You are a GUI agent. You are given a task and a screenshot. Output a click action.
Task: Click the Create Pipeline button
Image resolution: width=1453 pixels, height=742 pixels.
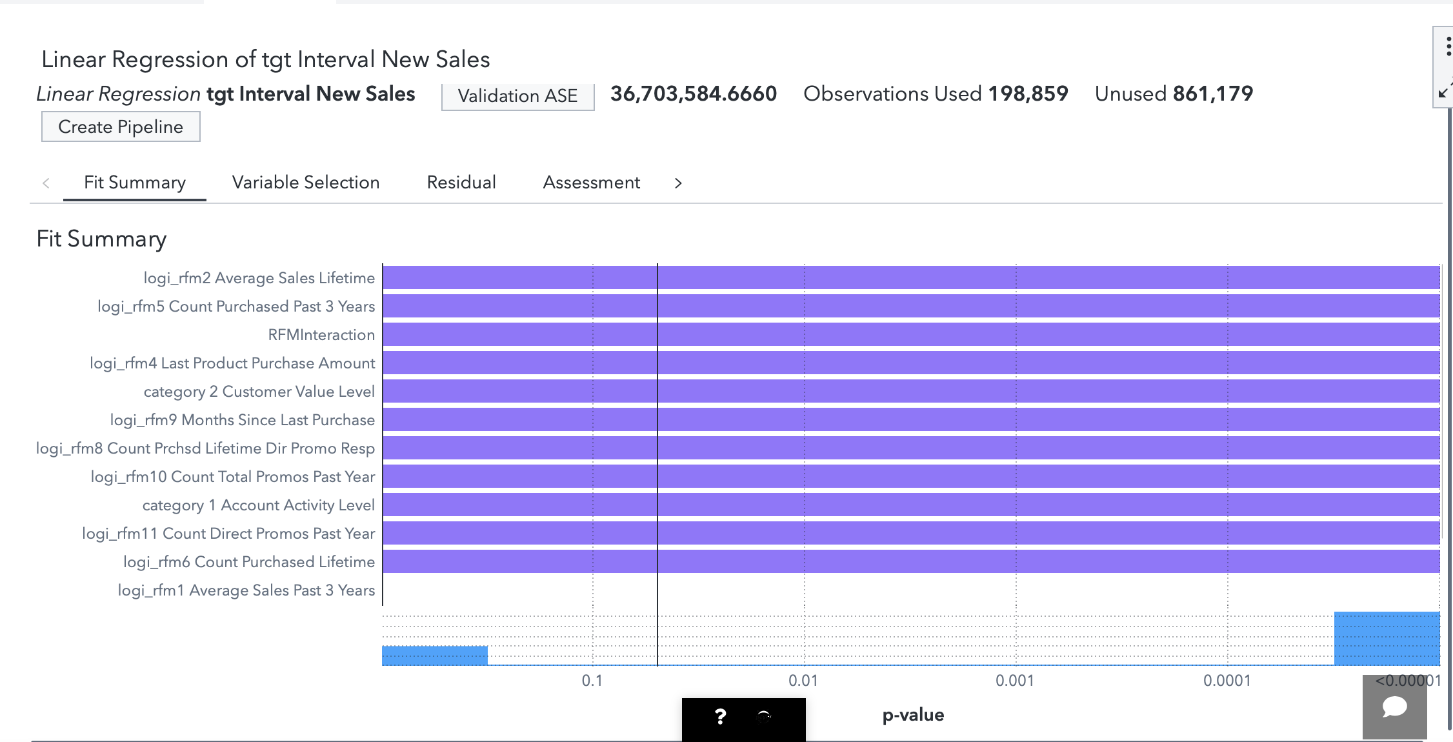click(121, 126)
